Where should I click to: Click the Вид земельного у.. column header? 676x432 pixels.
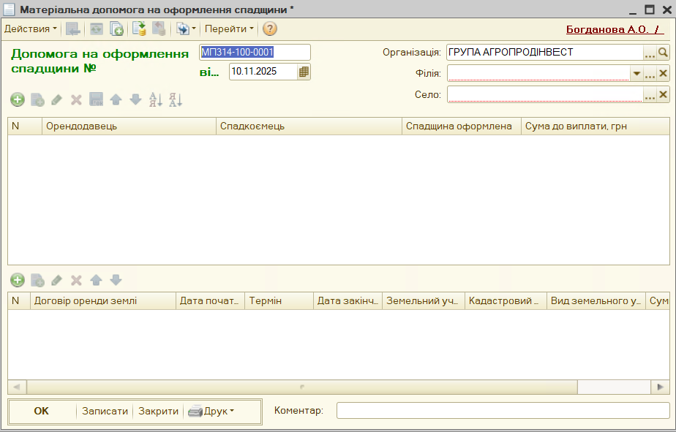coord(596,300)
